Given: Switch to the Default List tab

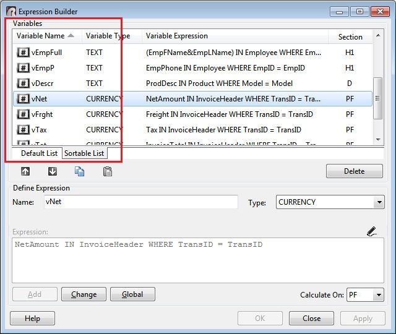Looking at the screenshot, I should click(x=39, y=153).
